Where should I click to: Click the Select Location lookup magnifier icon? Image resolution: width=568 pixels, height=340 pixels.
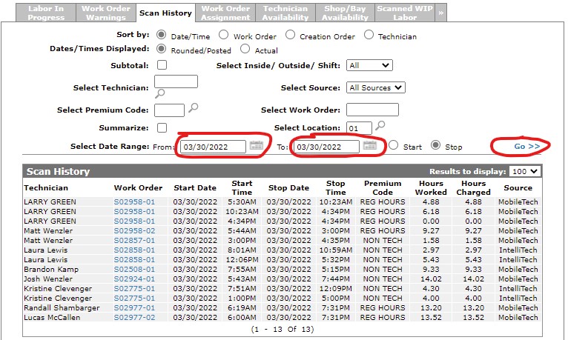[x=380, y=126]
